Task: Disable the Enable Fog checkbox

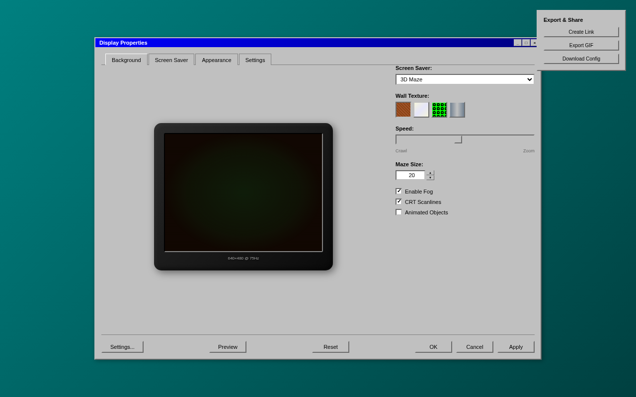Action: pyautogui.click(x=398, y=191)
